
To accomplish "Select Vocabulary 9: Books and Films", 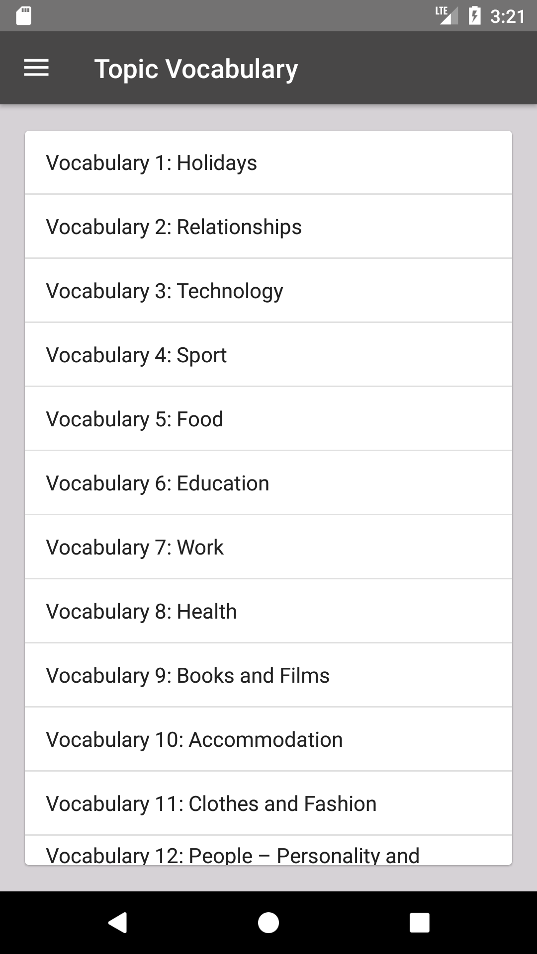I will pyautogui.click(x=268, y=676).
